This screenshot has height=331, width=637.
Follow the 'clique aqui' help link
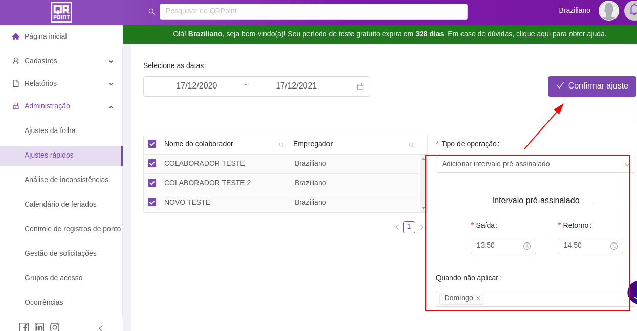coord(533,34)
